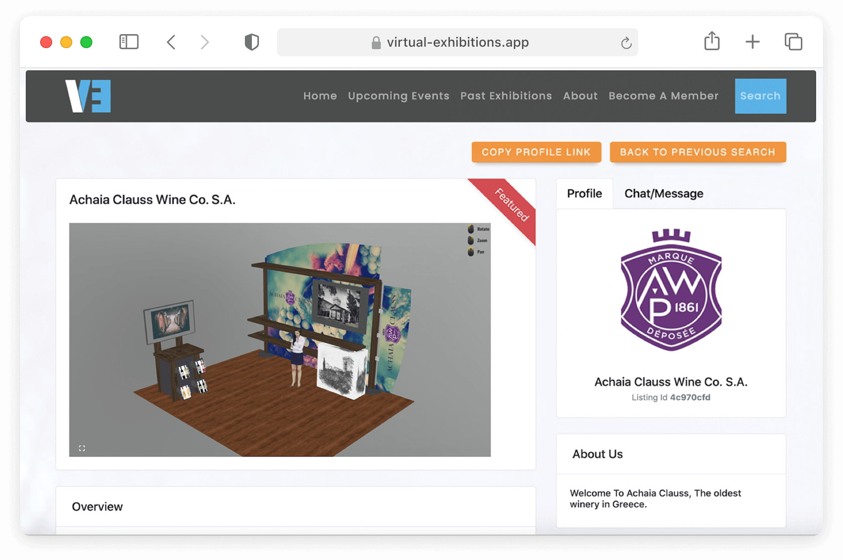The width and height of the screenshot is (843, 560).
Task: Click the Pan mouse hint icon
Action: tap(471, 252)
